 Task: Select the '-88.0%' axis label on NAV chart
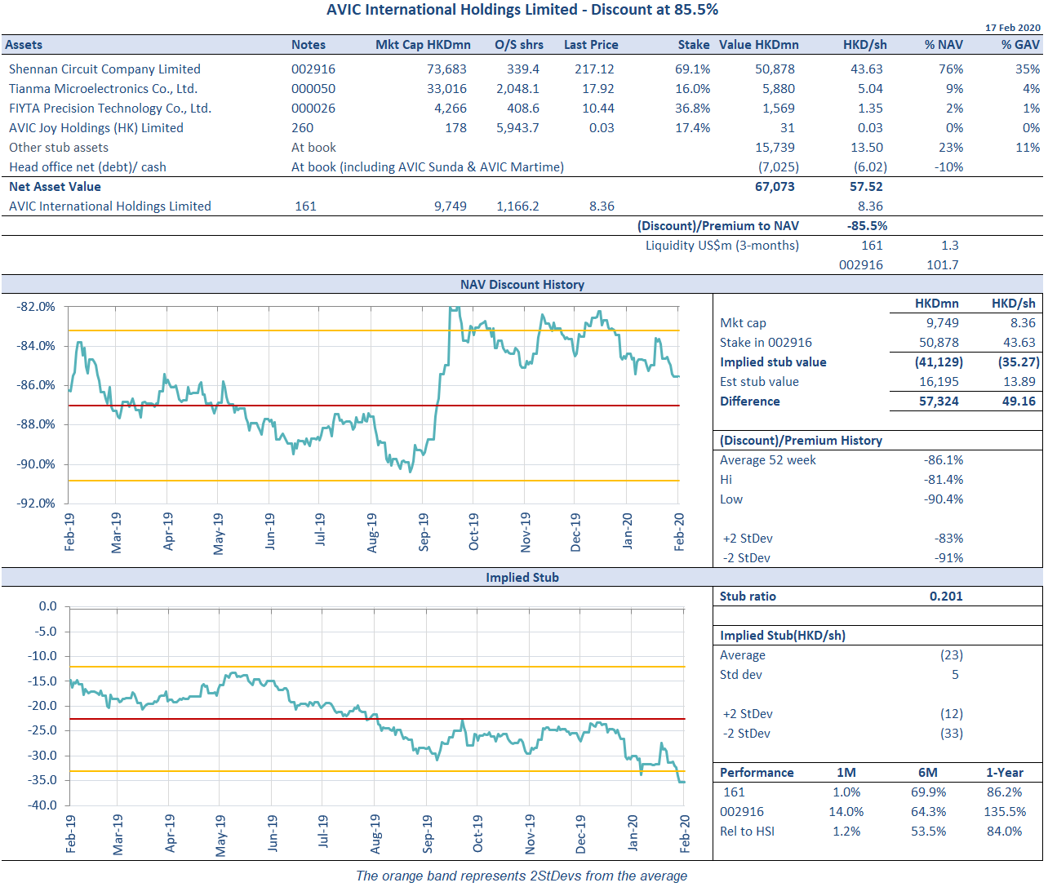pos(36,424)
